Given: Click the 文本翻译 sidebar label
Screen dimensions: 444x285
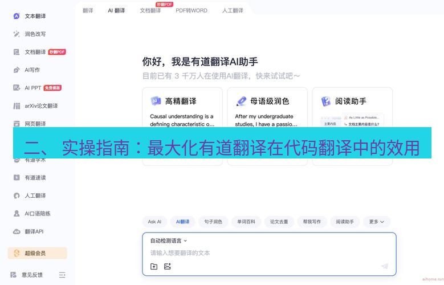Looking at the screenshot, I should tap(35, 16).
